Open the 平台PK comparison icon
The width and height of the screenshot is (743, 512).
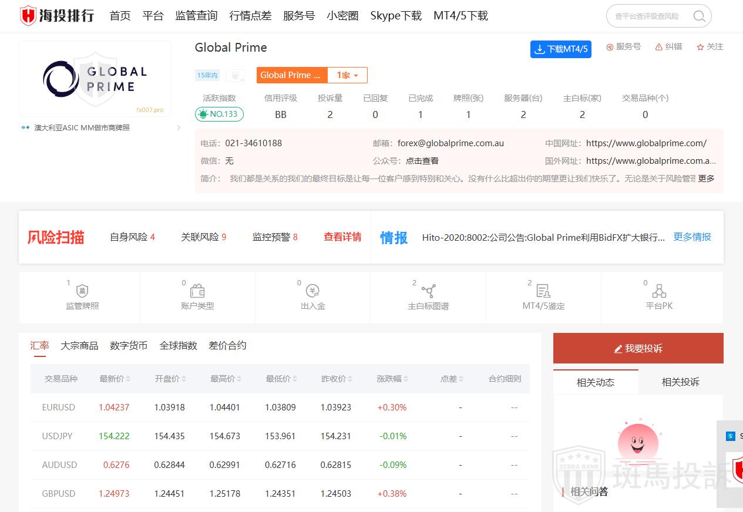pyautogui.click(x=659, y=291)
